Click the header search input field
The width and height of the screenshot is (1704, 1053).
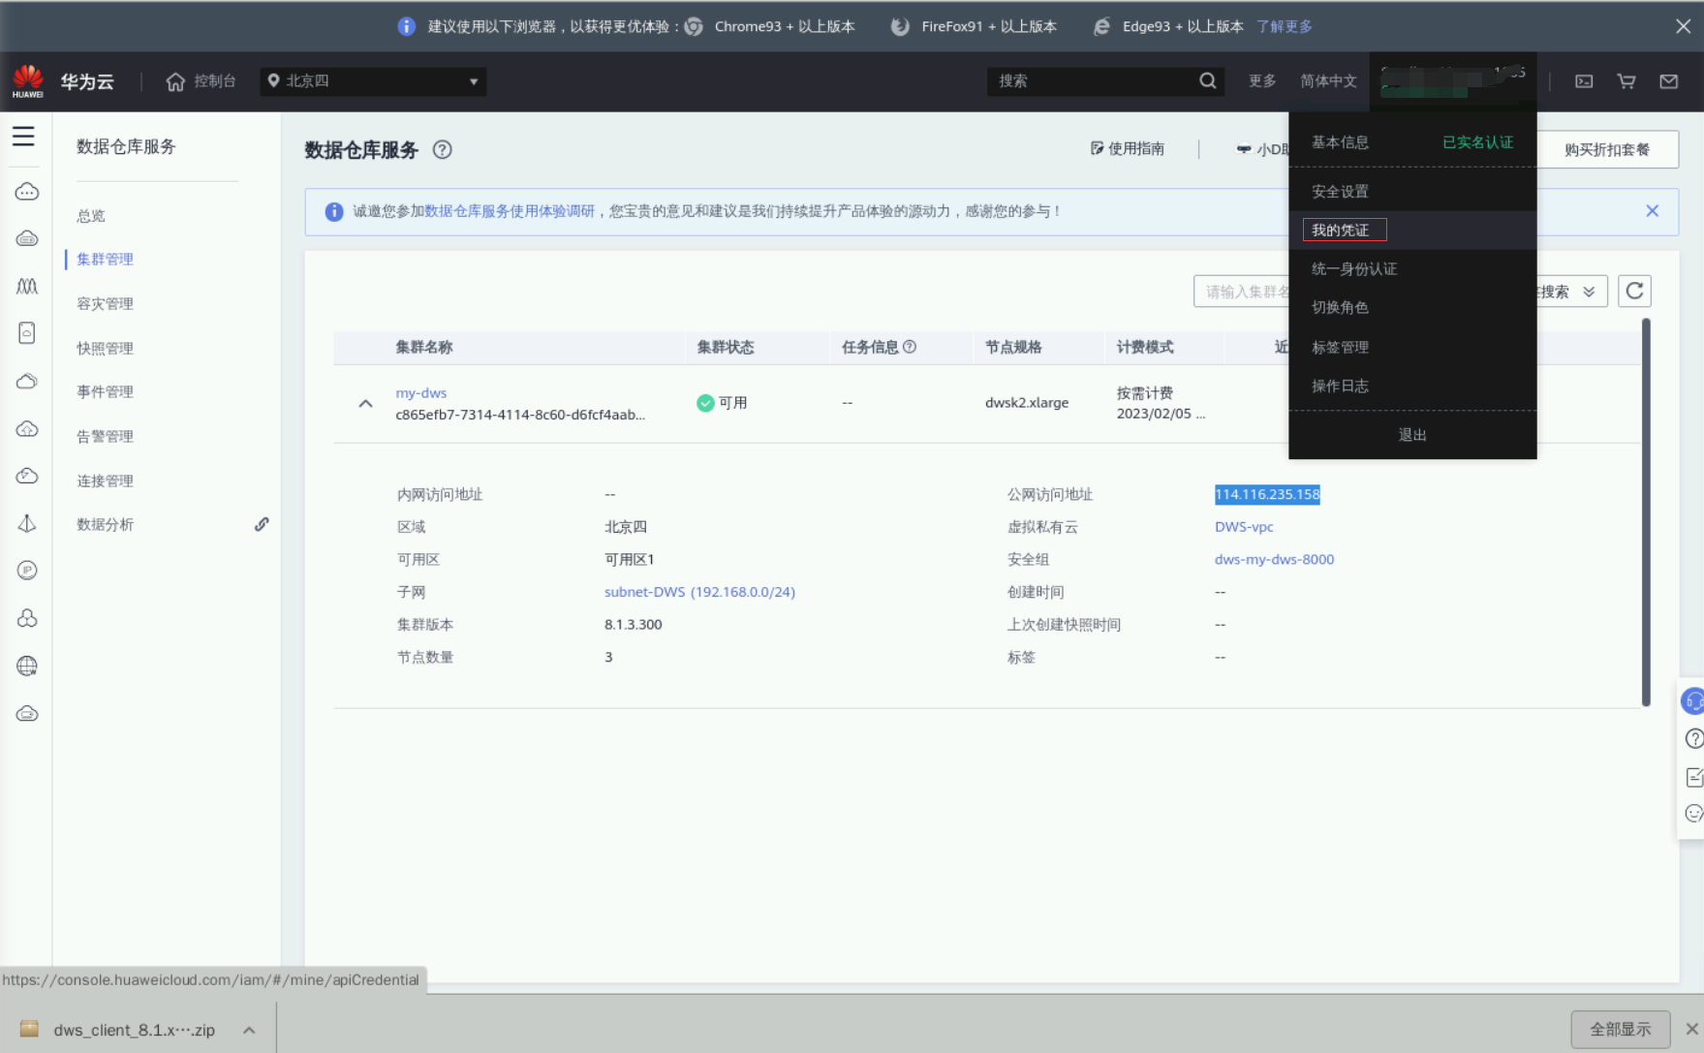coord(1095,81)
